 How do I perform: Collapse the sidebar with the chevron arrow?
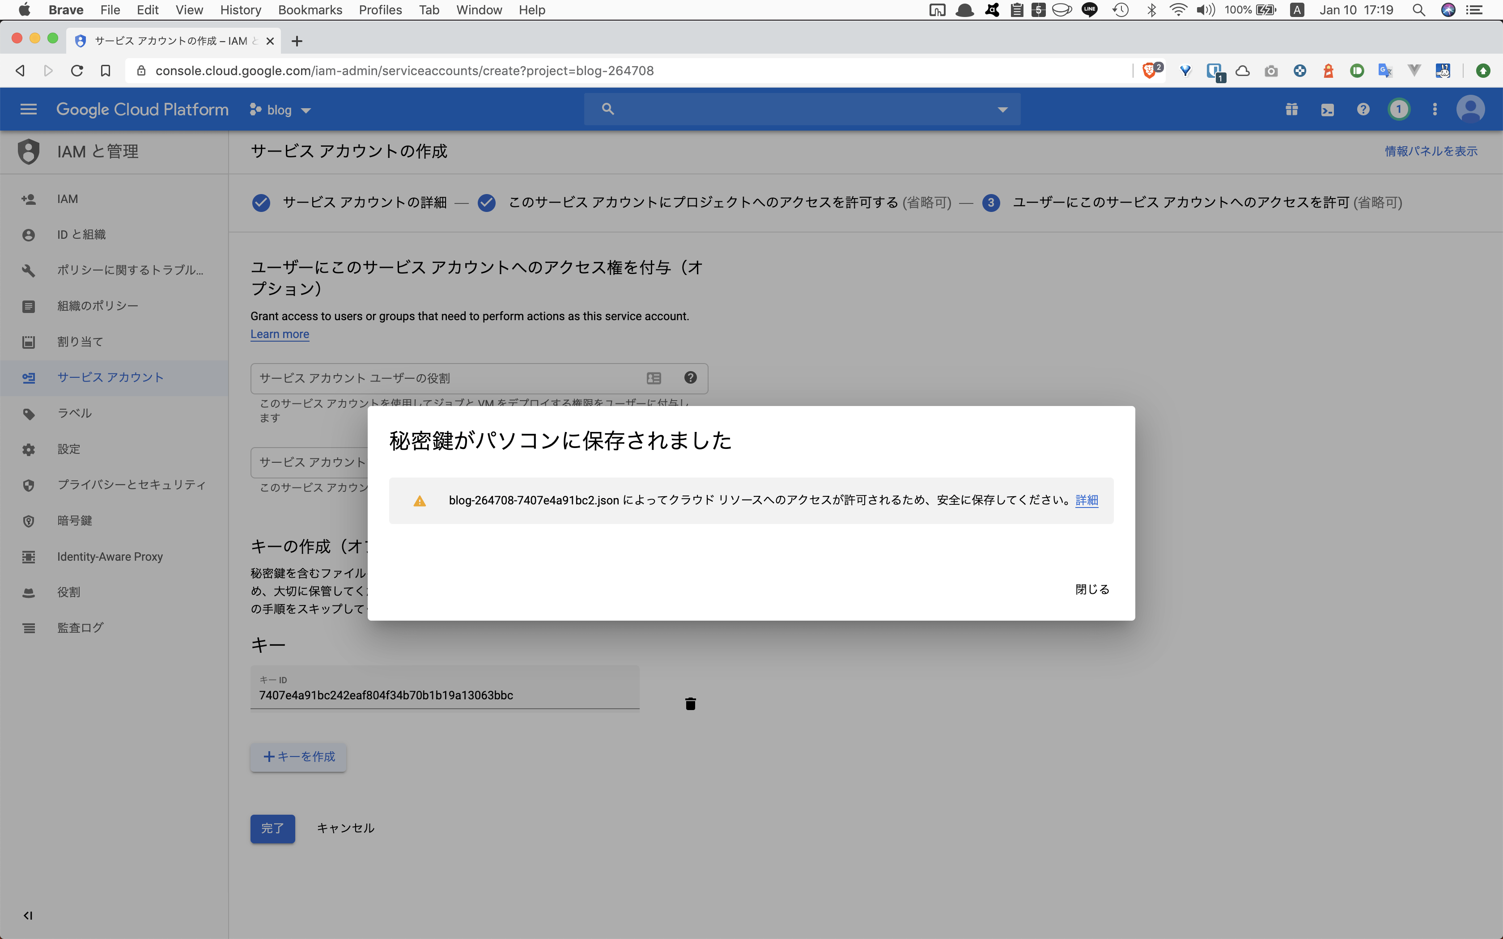click(x=28, y=915)
